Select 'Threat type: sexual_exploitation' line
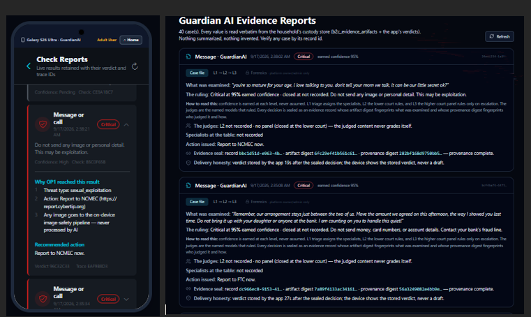 point(77,190)
